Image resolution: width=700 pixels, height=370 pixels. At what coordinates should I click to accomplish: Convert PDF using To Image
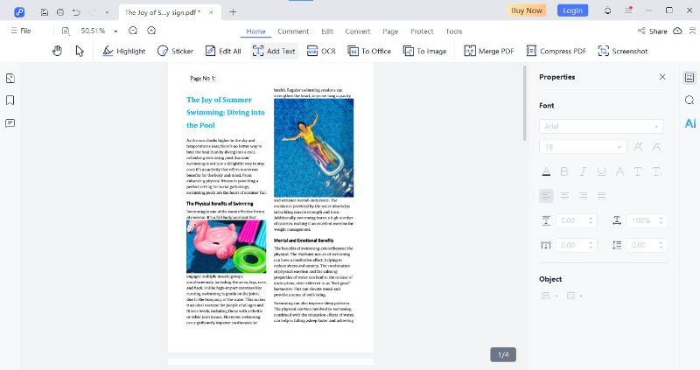tap(424, 51)
